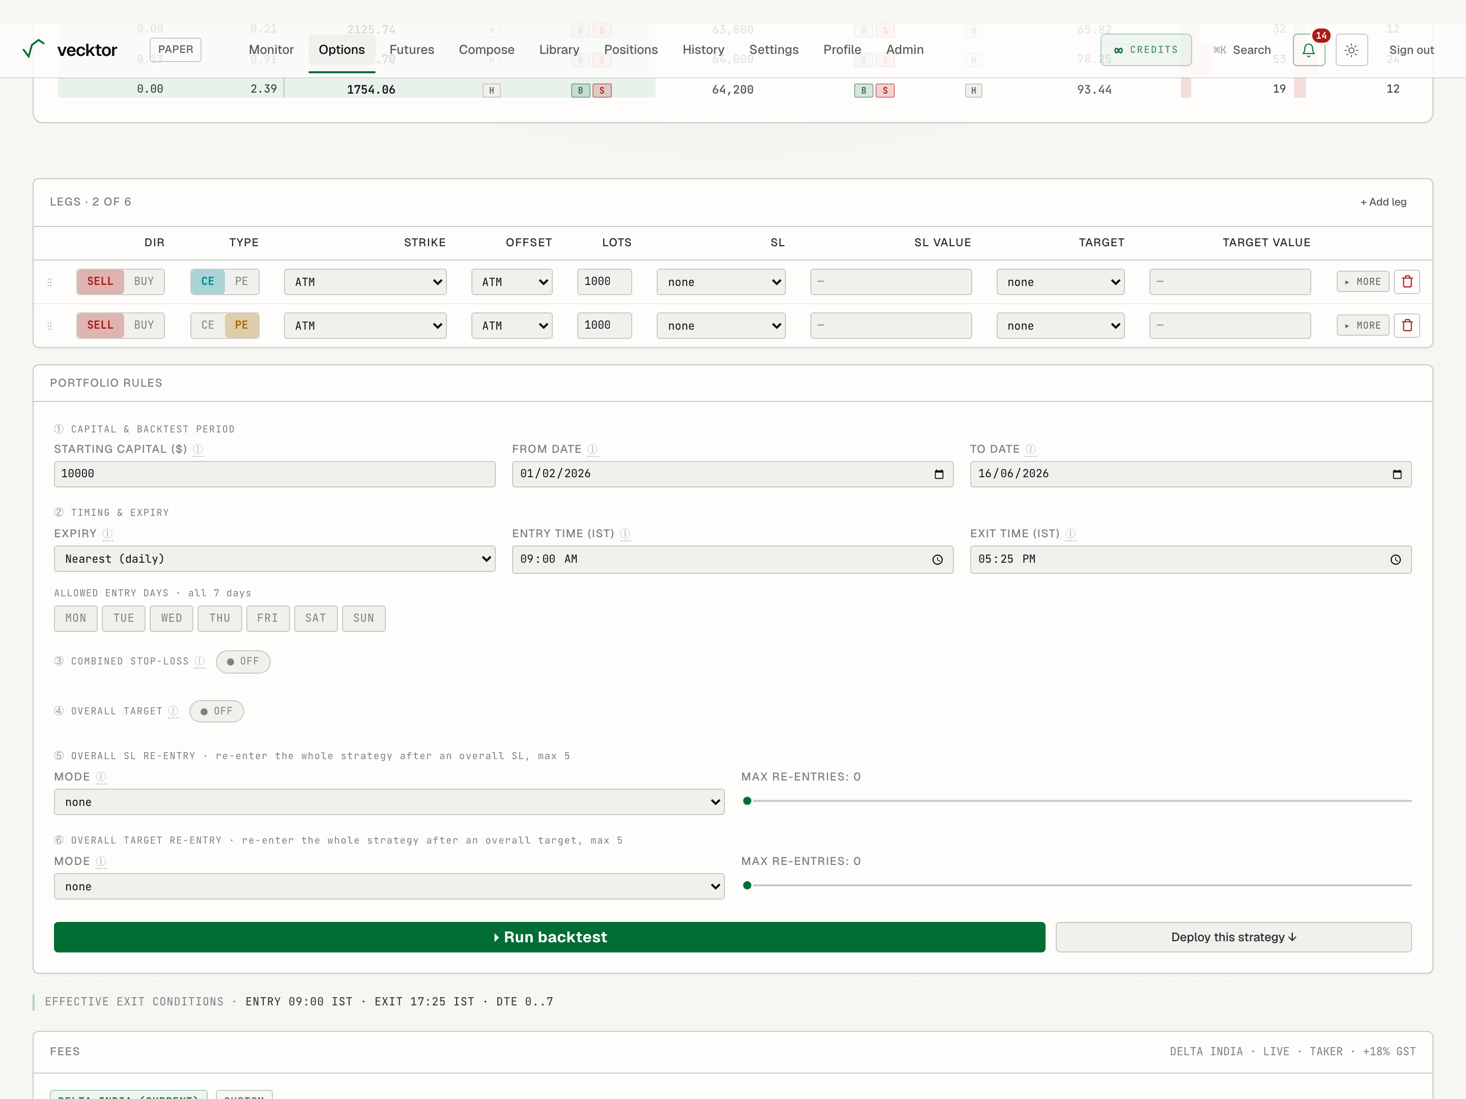The image size is (1466, 1099).
Task: Toggle WED as allowed entry day
Action: (x=171, y=619)
